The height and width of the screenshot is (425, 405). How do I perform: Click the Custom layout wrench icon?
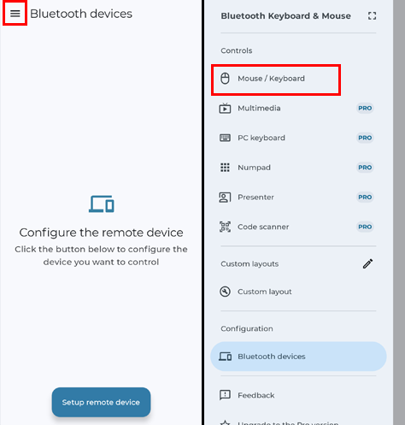pos(225,292)
